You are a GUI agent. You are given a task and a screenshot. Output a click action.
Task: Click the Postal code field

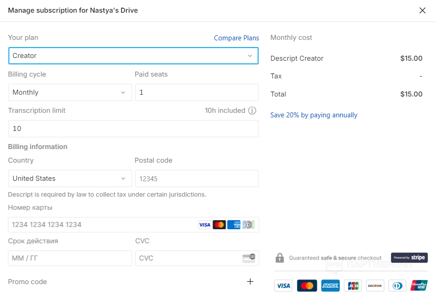(197, 178)
